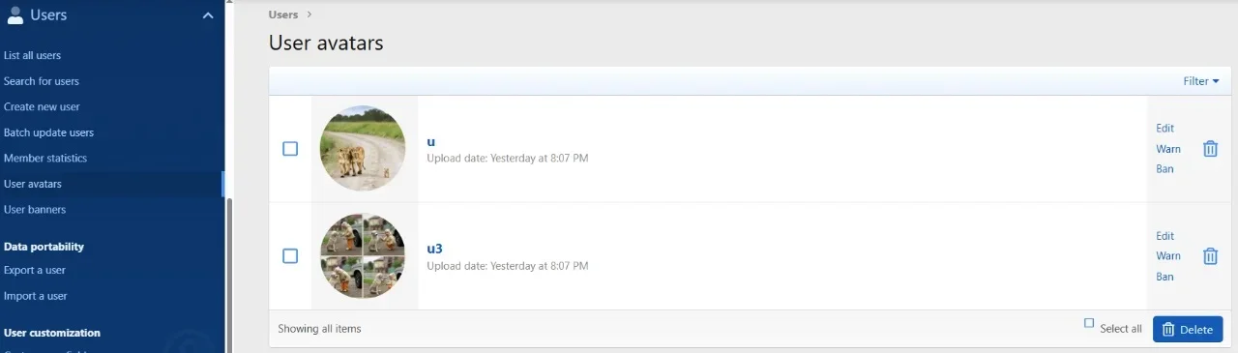
Task: Enable the Select all checkbox
Action: pyautogui.click(x=1089, y=323)
